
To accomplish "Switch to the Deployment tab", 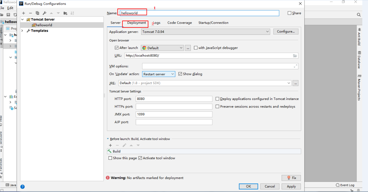I will pyautogui.click(x=137, y=23).
